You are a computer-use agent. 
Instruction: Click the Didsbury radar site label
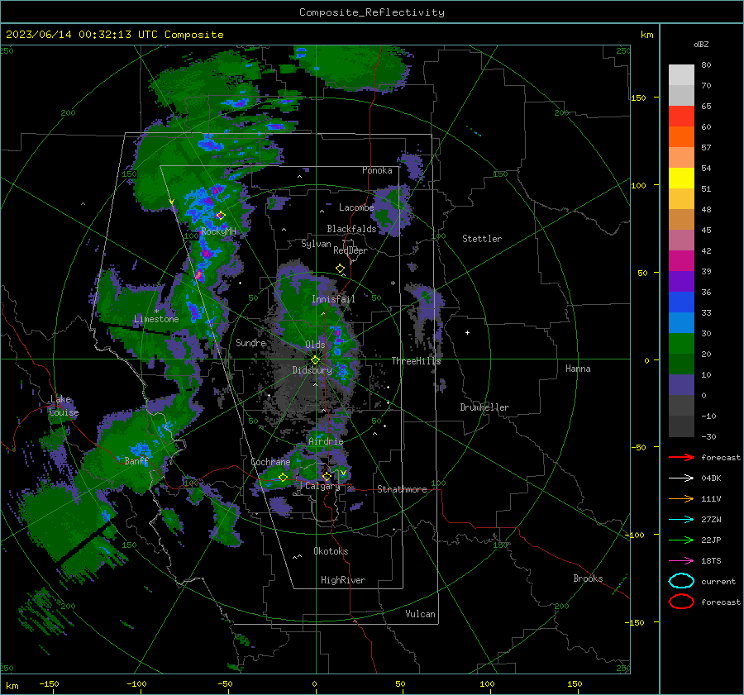(312, 370)
